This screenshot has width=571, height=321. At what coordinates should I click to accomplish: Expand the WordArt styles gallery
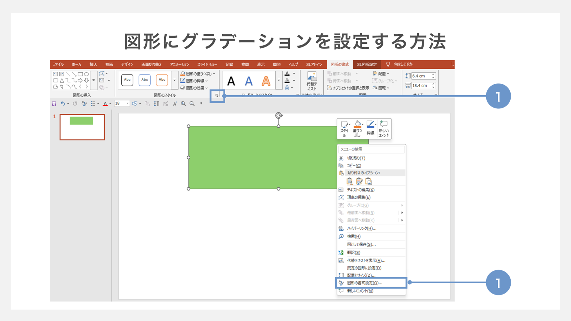pos(279,80)
